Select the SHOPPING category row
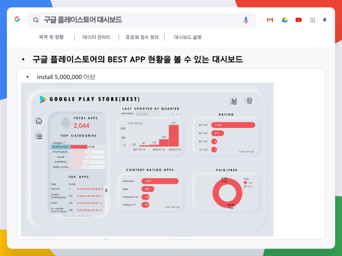The width and height of the screenshot is (342, 256). coord(78,162)
